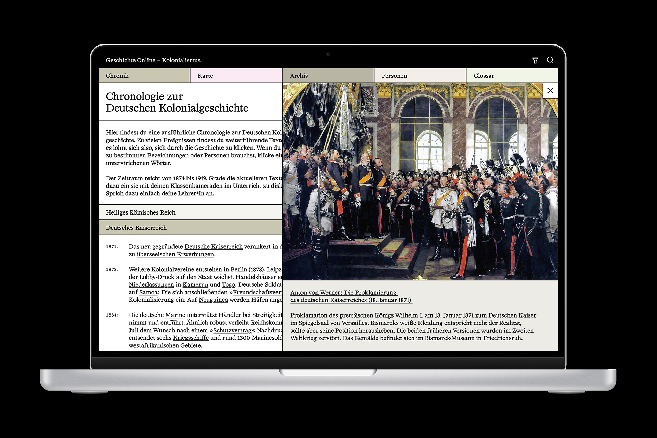Click the 1871: year entry
Viewport: 657px width, 438px height.
[112, 247]
